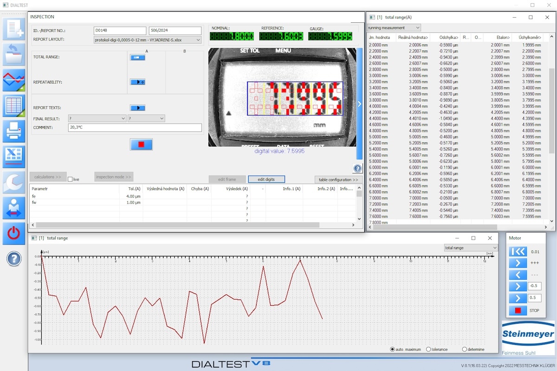
Task: Click the camera image of the gauge display
Action: (282, 97)
